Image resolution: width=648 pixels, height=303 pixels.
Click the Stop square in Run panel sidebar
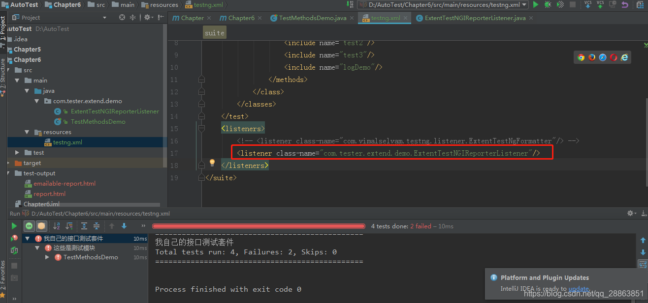coord(14,266)
